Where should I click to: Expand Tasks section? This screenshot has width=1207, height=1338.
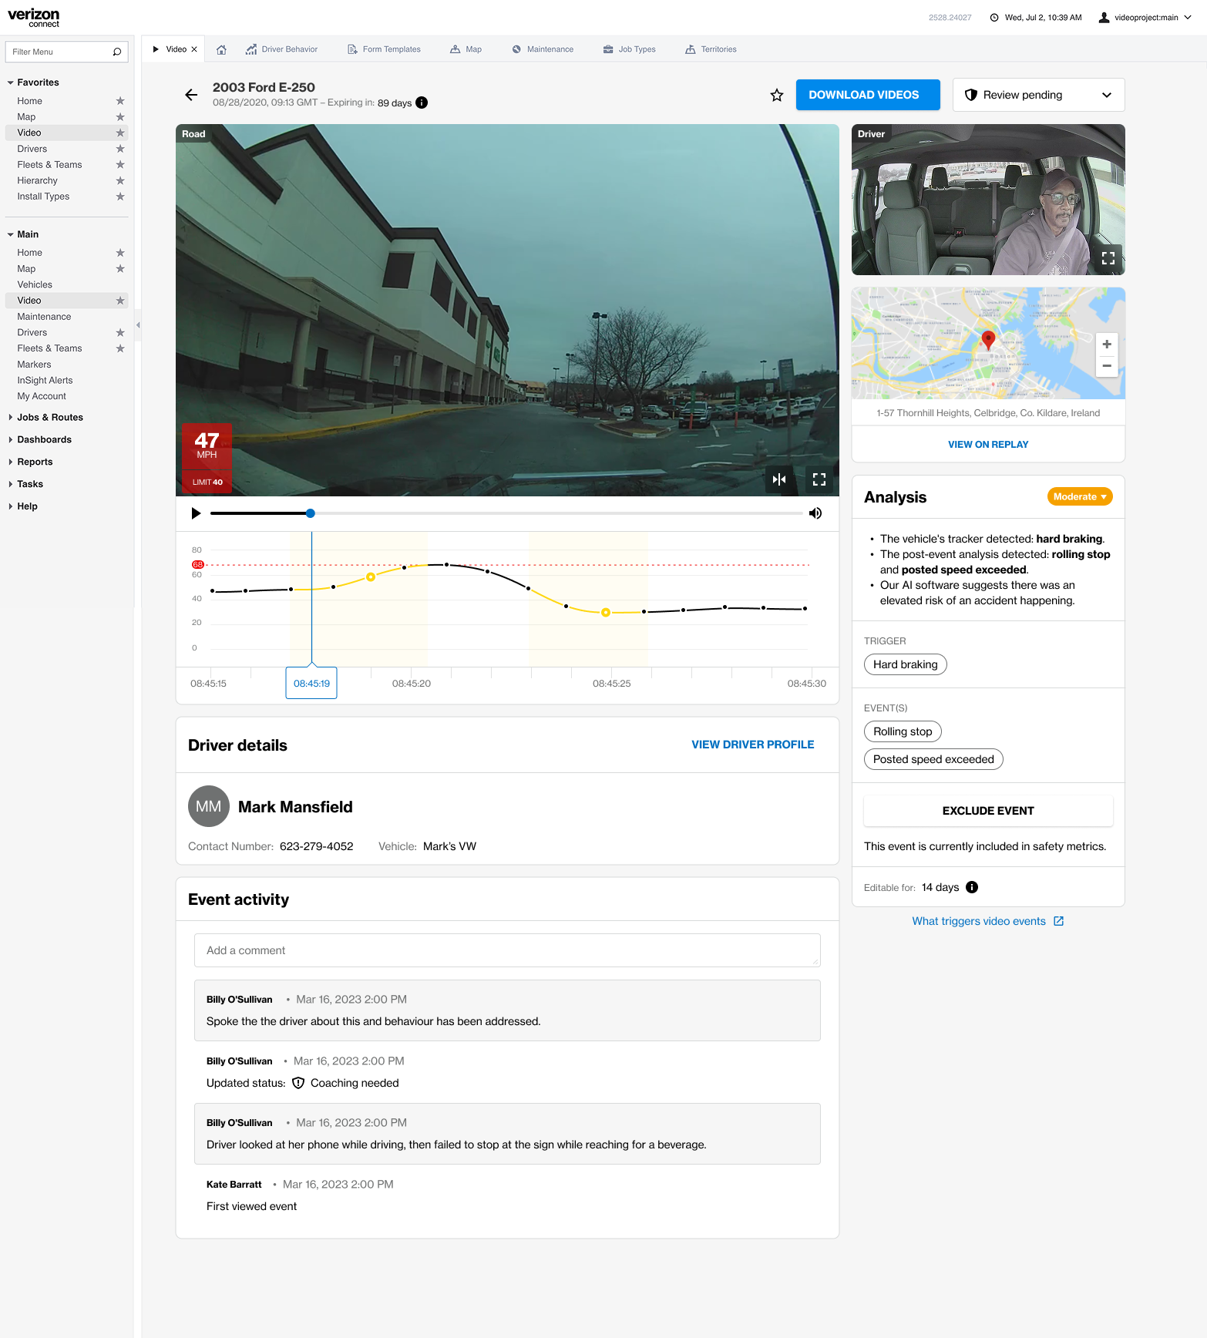click(x=11, y=485)
